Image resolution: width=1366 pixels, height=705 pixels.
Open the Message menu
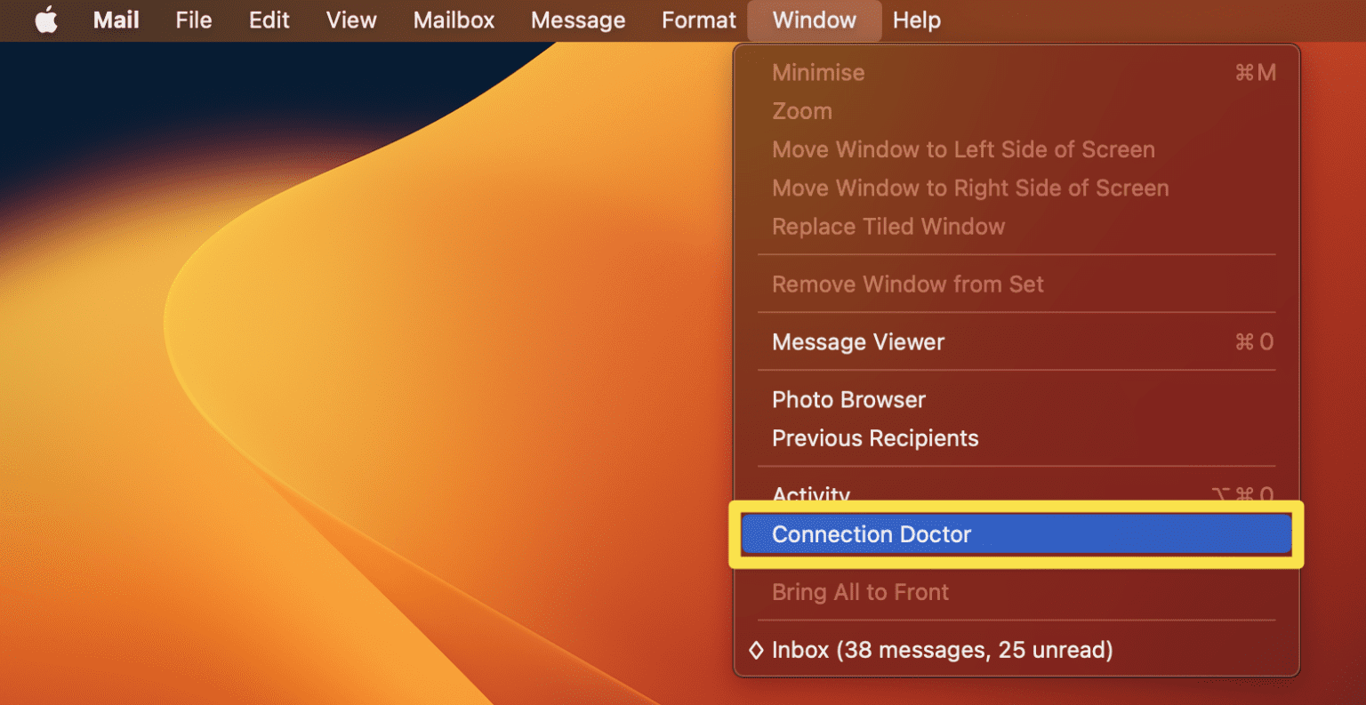(578, 20)
